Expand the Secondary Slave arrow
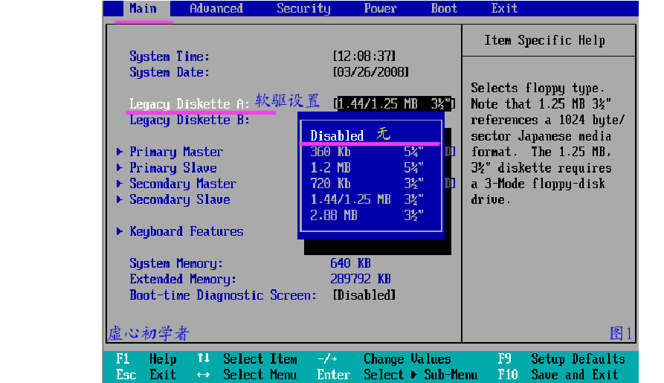 pos(120,199)
